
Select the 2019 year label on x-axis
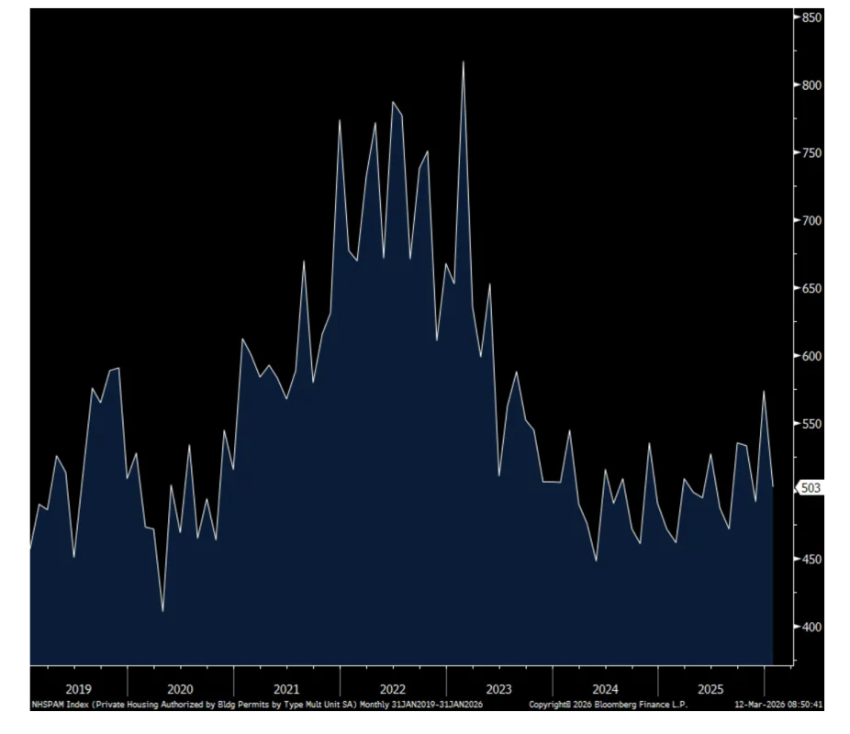78,689
